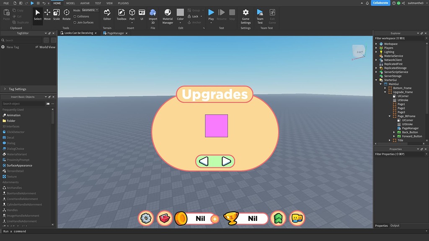
Task: Activate the Scale tool
Action: coord(57,14)
